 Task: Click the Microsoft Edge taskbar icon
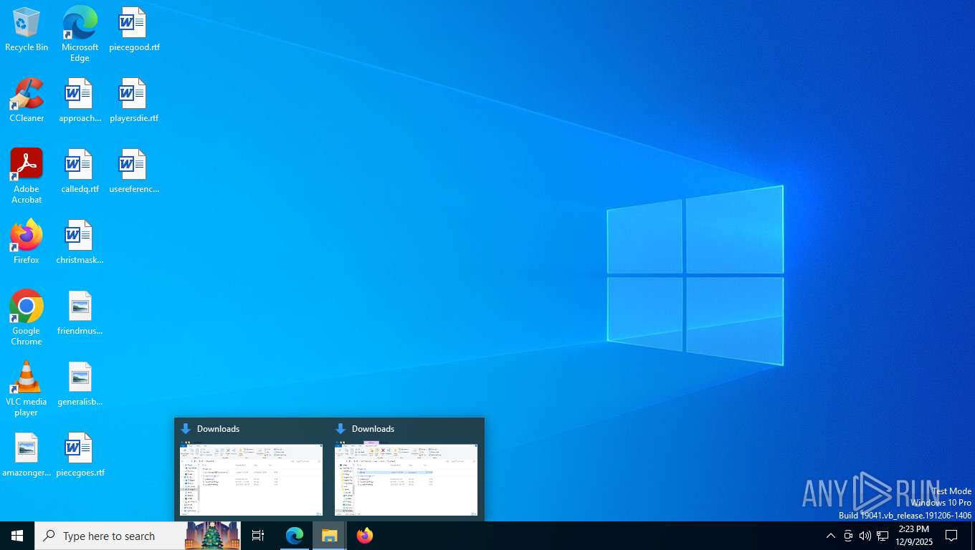[295, 536]
